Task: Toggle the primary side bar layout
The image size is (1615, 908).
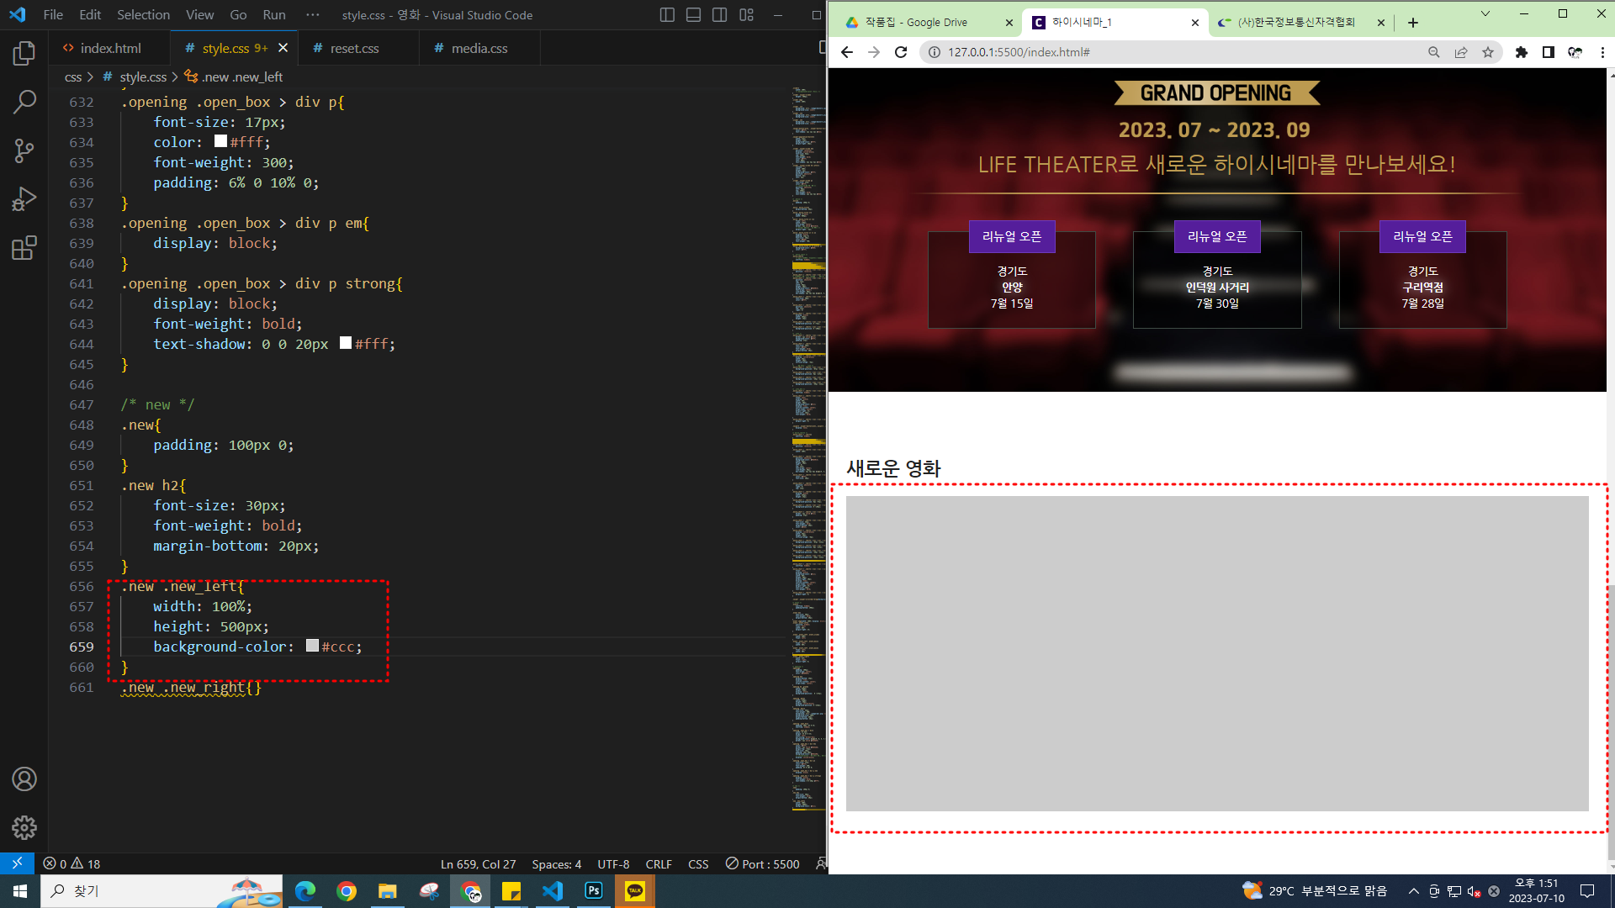Action: pyautogui.click(x=667, y=15)
